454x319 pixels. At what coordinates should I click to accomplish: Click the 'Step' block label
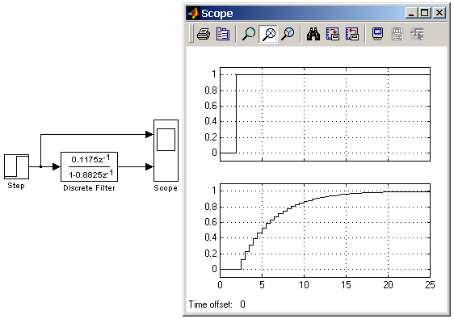(x=16, y=186)
